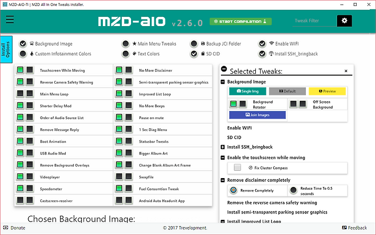Enable Main Menu Tweaks option
376x235 pixels.
pos(125,44)
